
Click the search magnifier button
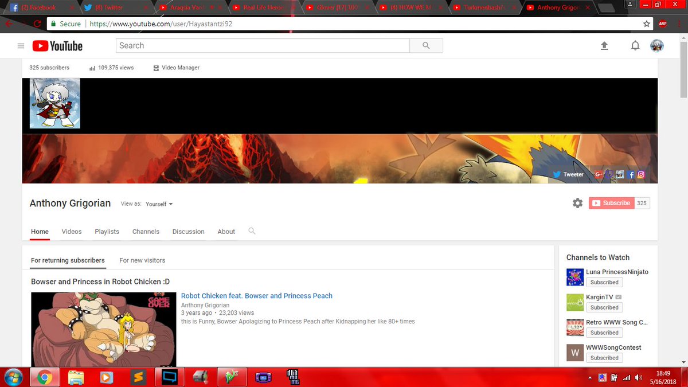[x=426, y=46]
